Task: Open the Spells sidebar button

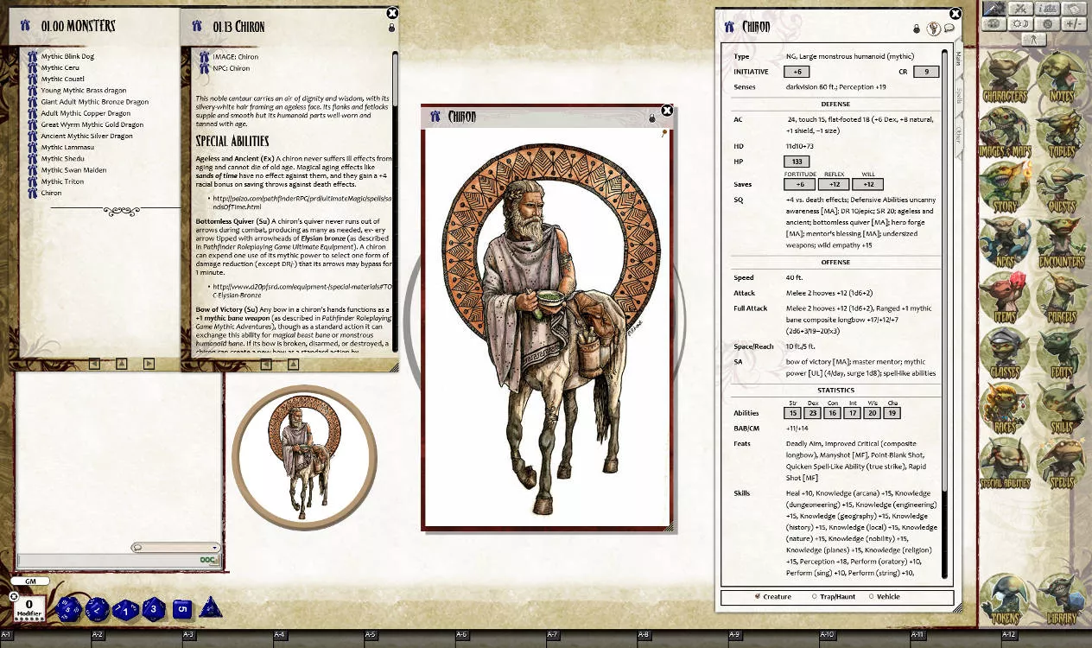Action: pos(1061,464)
